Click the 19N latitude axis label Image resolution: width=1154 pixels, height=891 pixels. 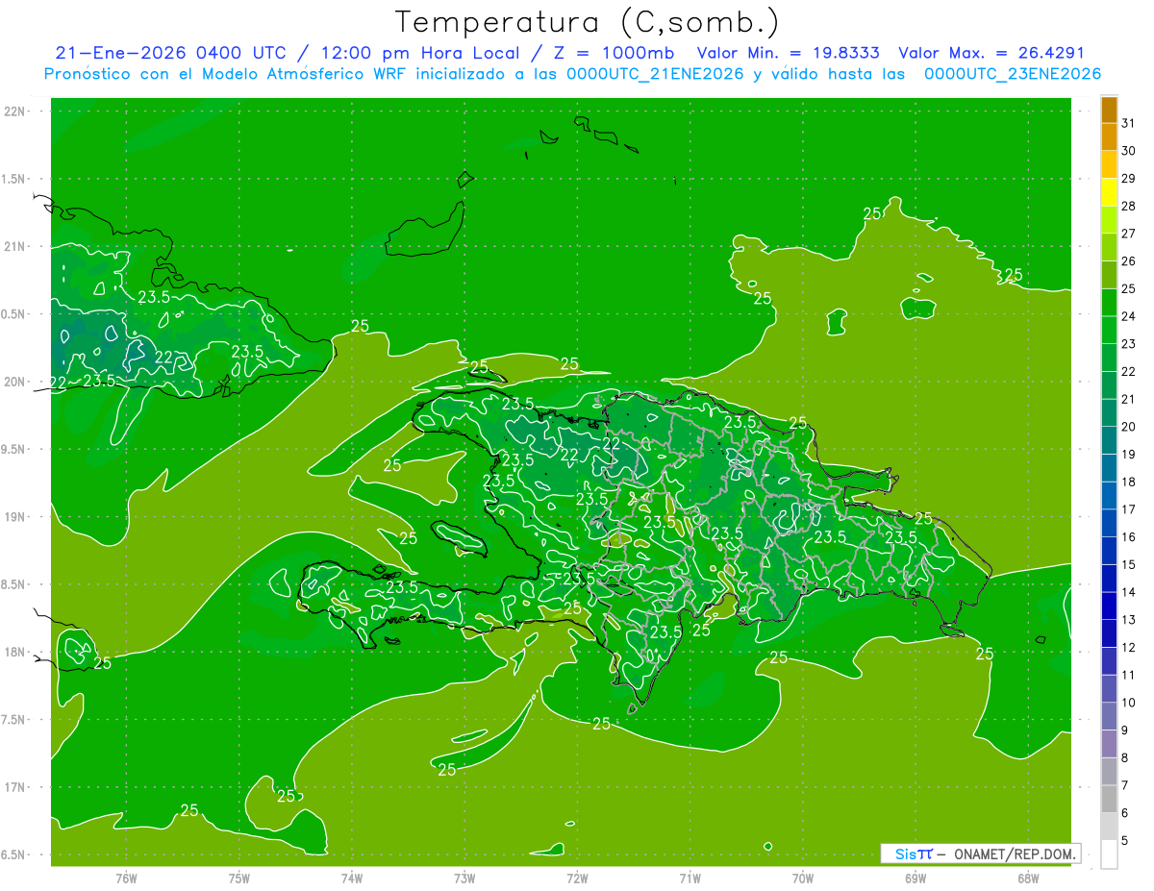16,516
